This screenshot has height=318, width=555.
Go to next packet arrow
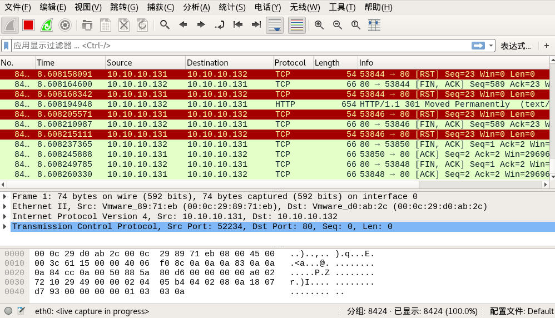tap(201, 25)
